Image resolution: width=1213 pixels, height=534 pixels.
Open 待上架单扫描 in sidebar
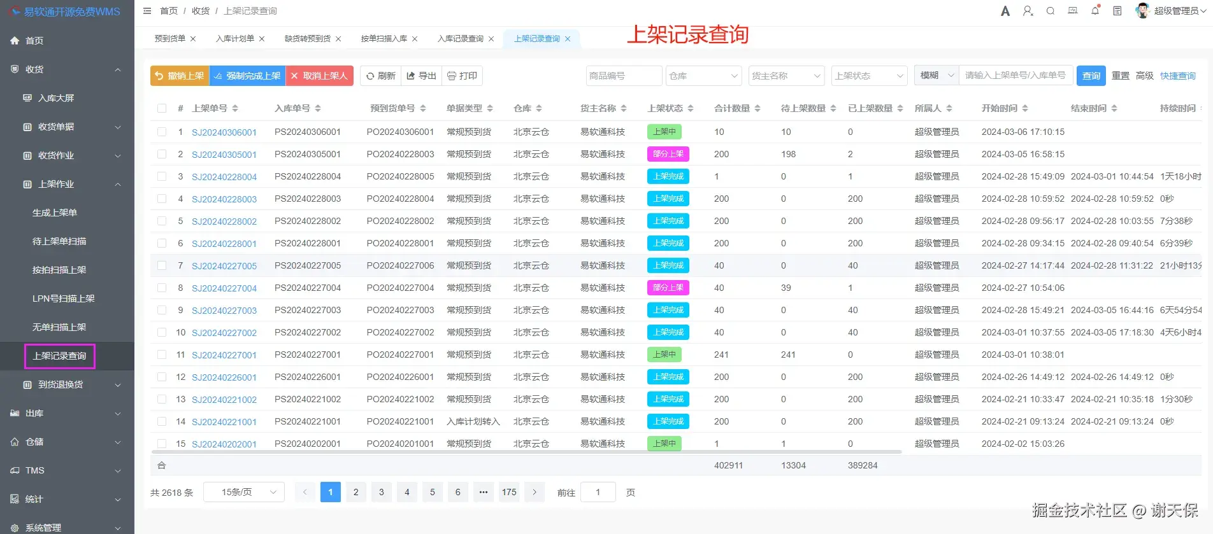(59, 241)
